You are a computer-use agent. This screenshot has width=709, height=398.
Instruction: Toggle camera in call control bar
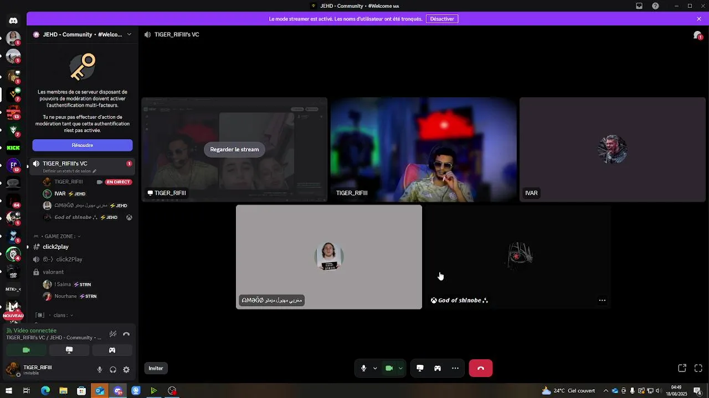(389, 368)
